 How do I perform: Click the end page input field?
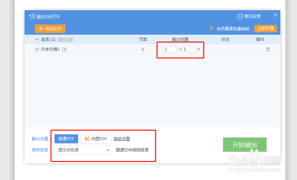click(x=189, y=49)
